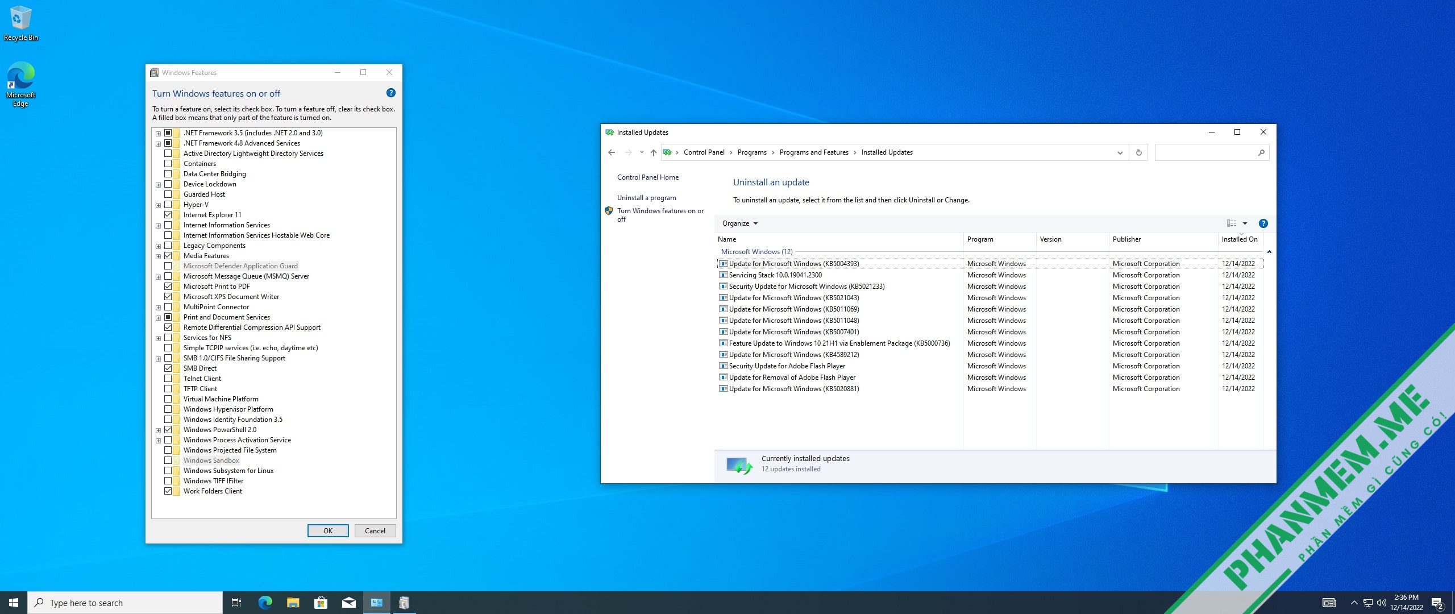Click volume icon in system tray
The image size is (1455, 614).
pyautogui.click(x=1382, y=603)
